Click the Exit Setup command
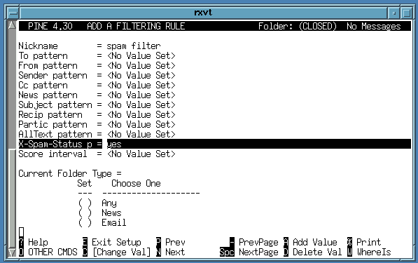 tap(112, 242)
